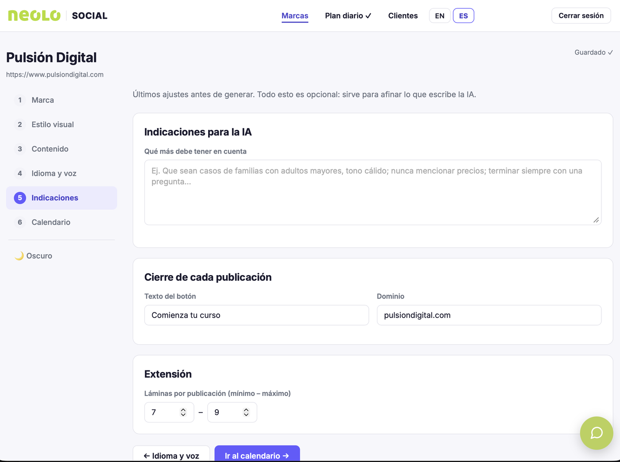Screen dimensions: 620x462
Task: Go to Plan diario
Action: 348,16
